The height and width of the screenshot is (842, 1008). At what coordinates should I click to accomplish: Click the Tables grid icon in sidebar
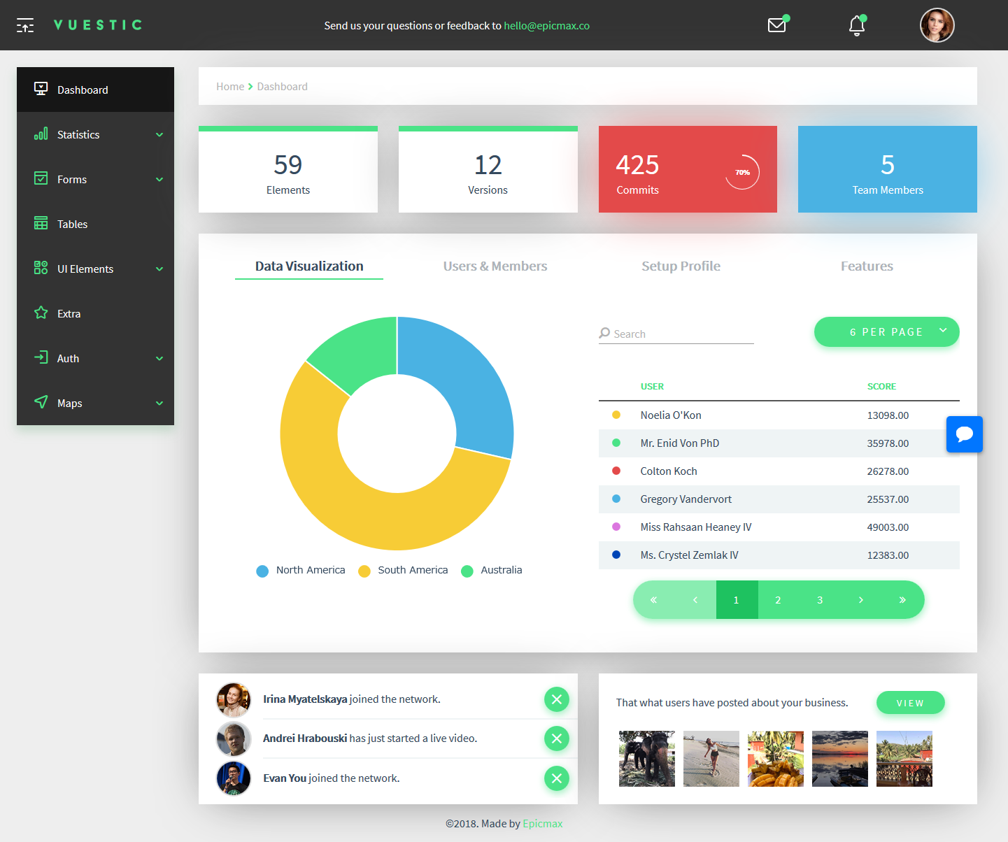41,223
